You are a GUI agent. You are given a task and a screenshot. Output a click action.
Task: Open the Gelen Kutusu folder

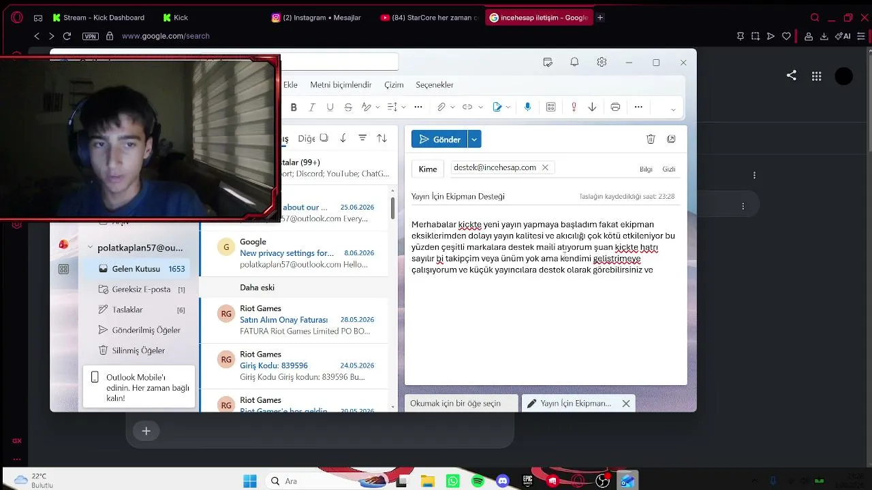pyautogui.click(x=142, y=269)
